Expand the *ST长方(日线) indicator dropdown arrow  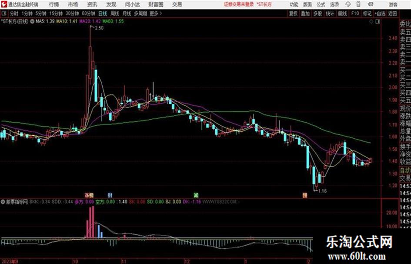coord(32,21)
